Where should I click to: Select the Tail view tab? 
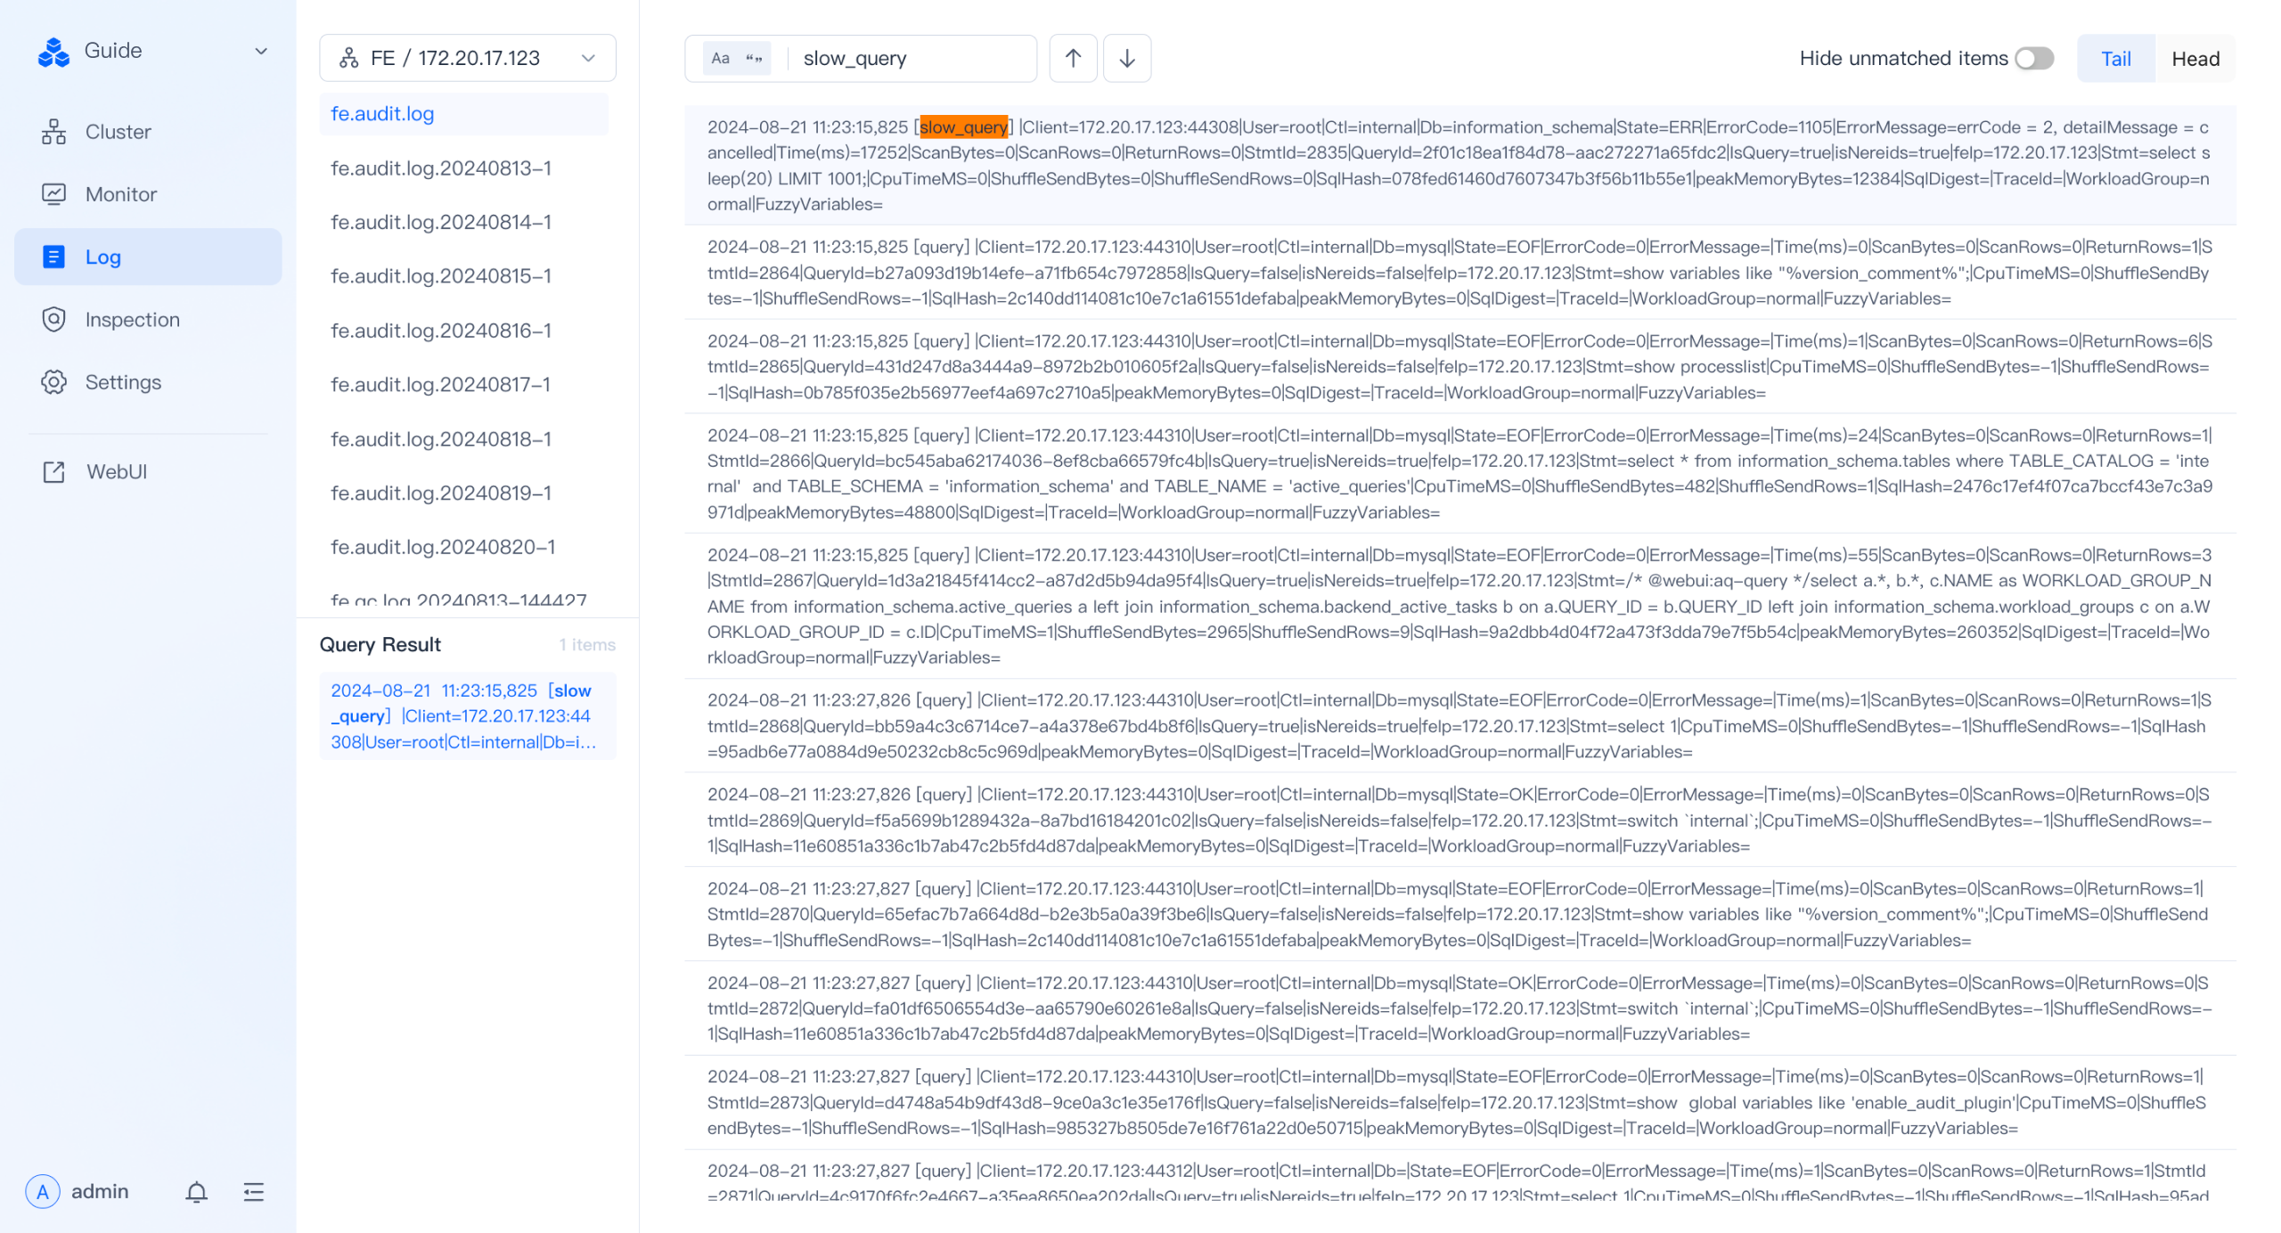pyautogui.click(x=2114, y=58)
